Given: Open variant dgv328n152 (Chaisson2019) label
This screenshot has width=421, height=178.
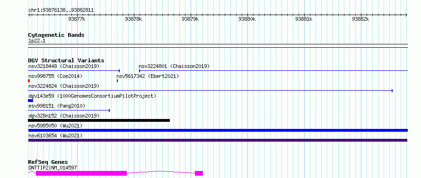Looking at the screenshot, I should 64,116.
